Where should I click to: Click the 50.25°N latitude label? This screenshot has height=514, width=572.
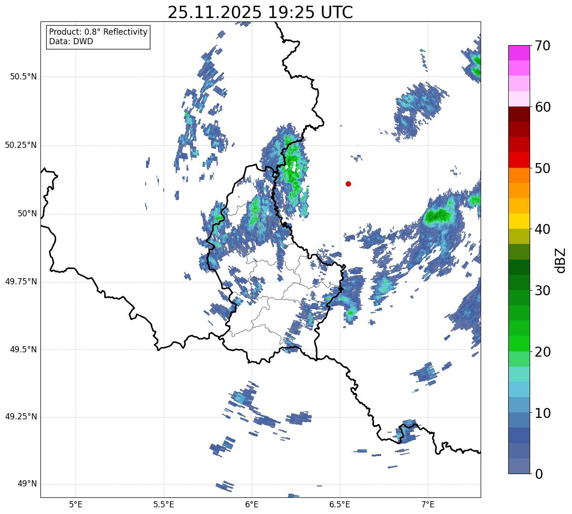(x=21, y=145)
